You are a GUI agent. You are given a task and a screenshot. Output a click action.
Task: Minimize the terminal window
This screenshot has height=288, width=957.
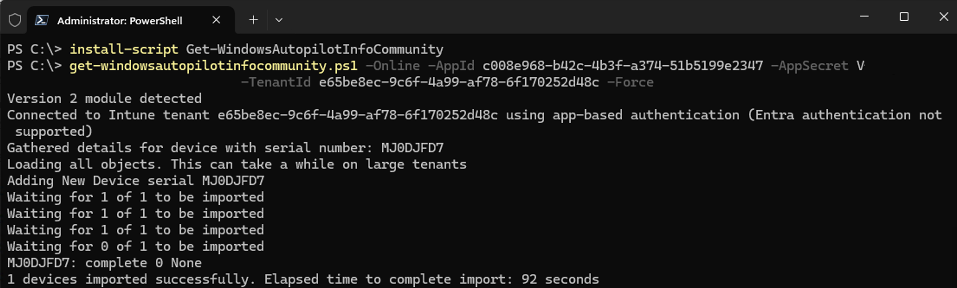[x=865, y=16]
